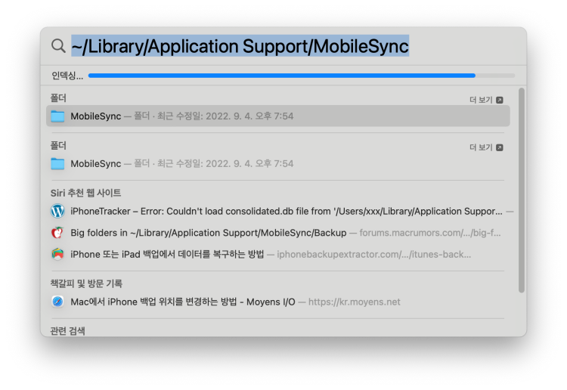The width and height of the screenshot is (567, 390).
Task: Click the 책갈피 및 방문 기록 section header
Action: click(x=86, y=283)
